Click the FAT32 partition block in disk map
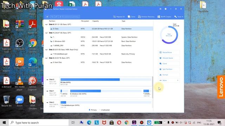This screenshot has height=126, width=225. [64, 91]
